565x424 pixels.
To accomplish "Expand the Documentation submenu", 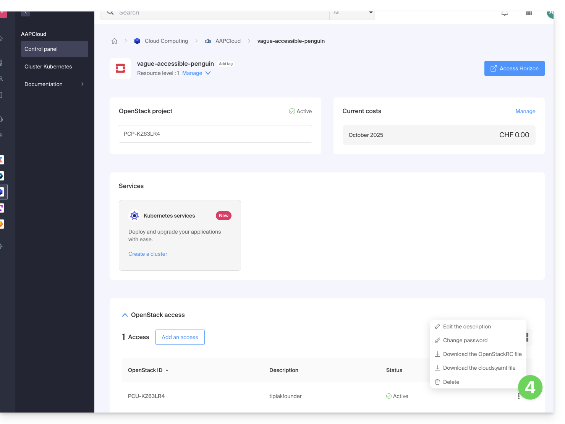I will [x=83, y=84].
